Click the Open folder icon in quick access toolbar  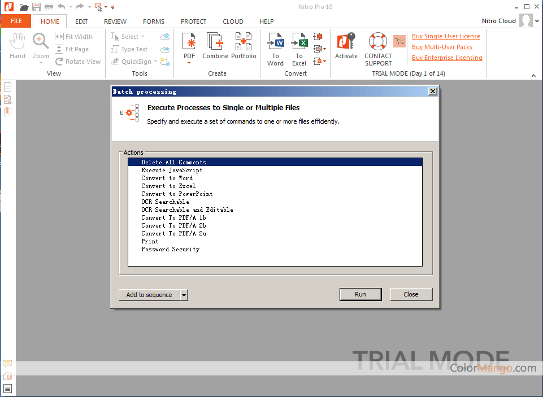pyautogui.click(x=24, y=7)
